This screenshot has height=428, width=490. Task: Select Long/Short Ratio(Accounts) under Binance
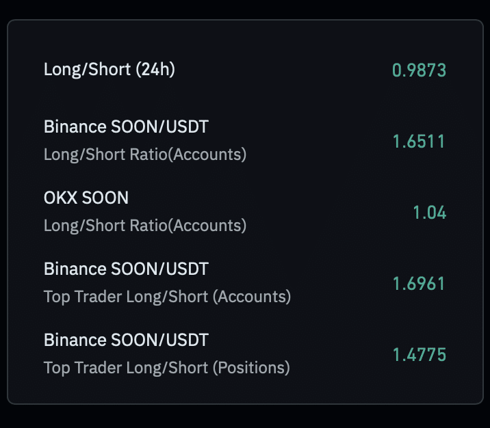click(145, 155)
